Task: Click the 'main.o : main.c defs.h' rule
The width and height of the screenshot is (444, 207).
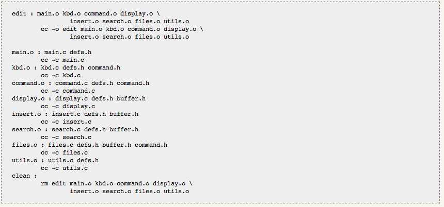Action: tap(52, 52)
